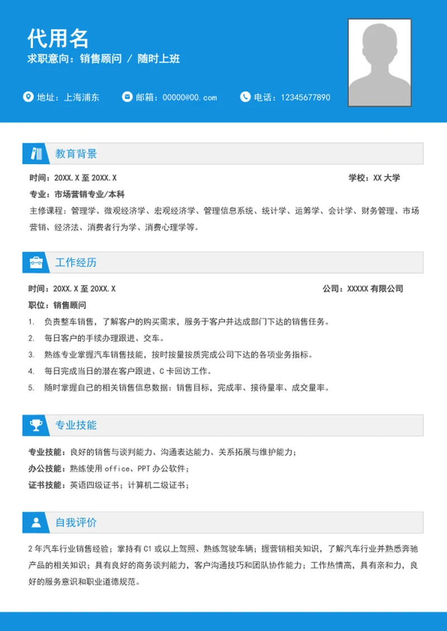This screenshot has height=631, width=447.
Task: Click list item 1 about 负责整车销售
Action: click(179, 322)
